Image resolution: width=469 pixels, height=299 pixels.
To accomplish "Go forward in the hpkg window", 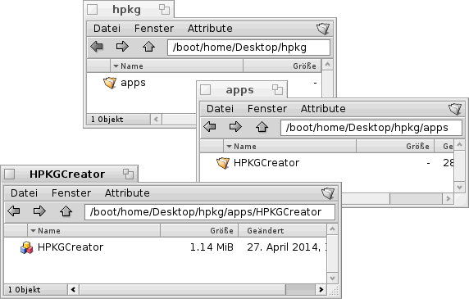I will click(x=122, y=47).
